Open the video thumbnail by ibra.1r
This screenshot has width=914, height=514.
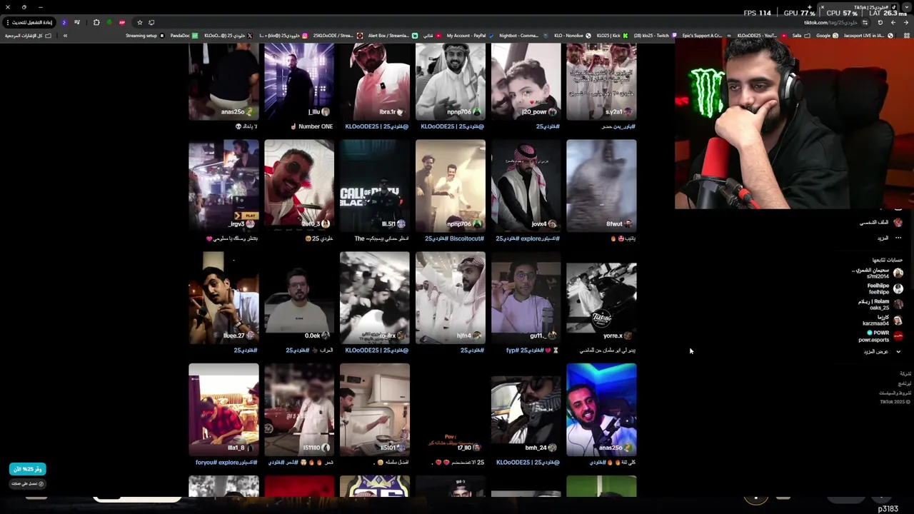pyautogui.click(x=374, y=81)
